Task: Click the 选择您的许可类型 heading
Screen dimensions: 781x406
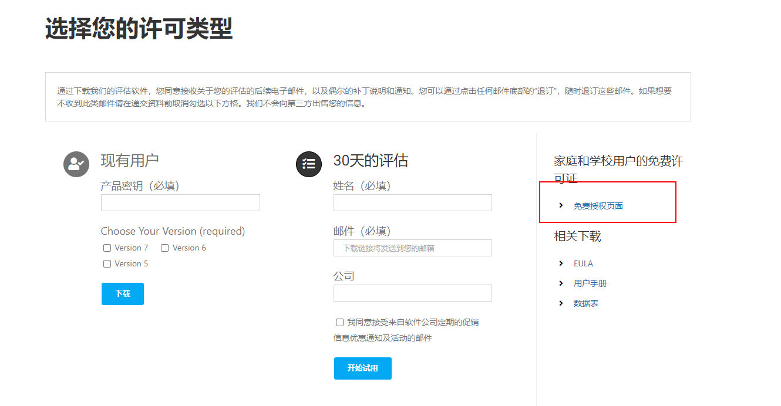Action: [x=139, y=29]
